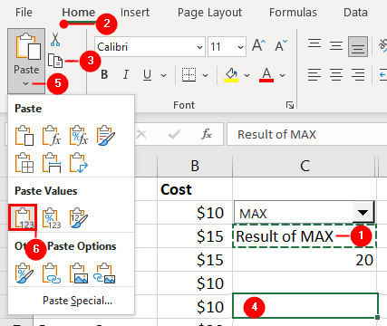This screenshot has width=387, height=326.
Task: Choose the standard Paste option in Paste menu
Action: tap(24, 136)
